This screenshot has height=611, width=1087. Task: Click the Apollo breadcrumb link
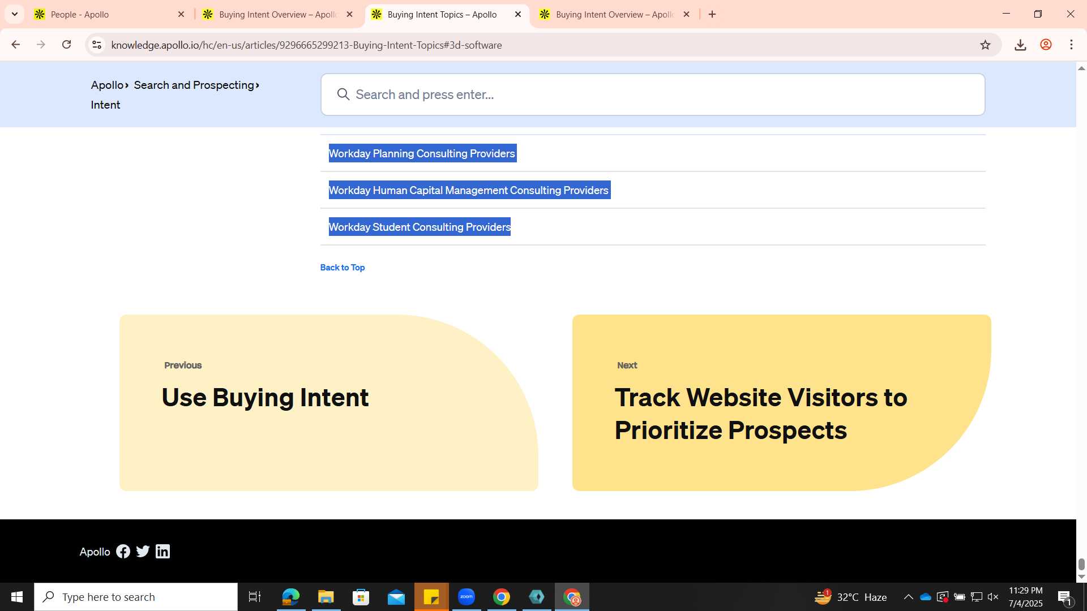pos(107,85)
